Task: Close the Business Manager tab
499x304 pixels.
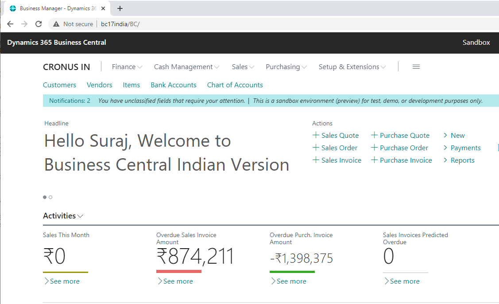Action: tap(103, 8)
